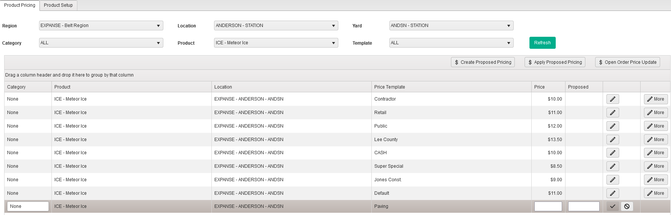Edit the Super Special price row
Image resolution: width=671 pixels, height=215 pixels.
coord(612,166)
